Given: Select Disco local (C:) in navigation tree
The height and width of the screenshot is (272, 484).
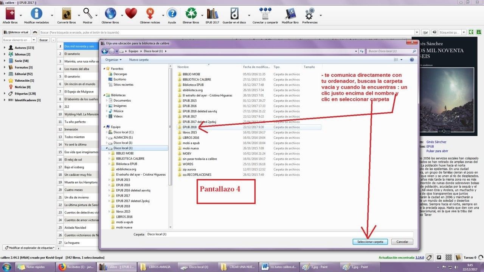Looking at the screenshot, I should click(123, 132).
